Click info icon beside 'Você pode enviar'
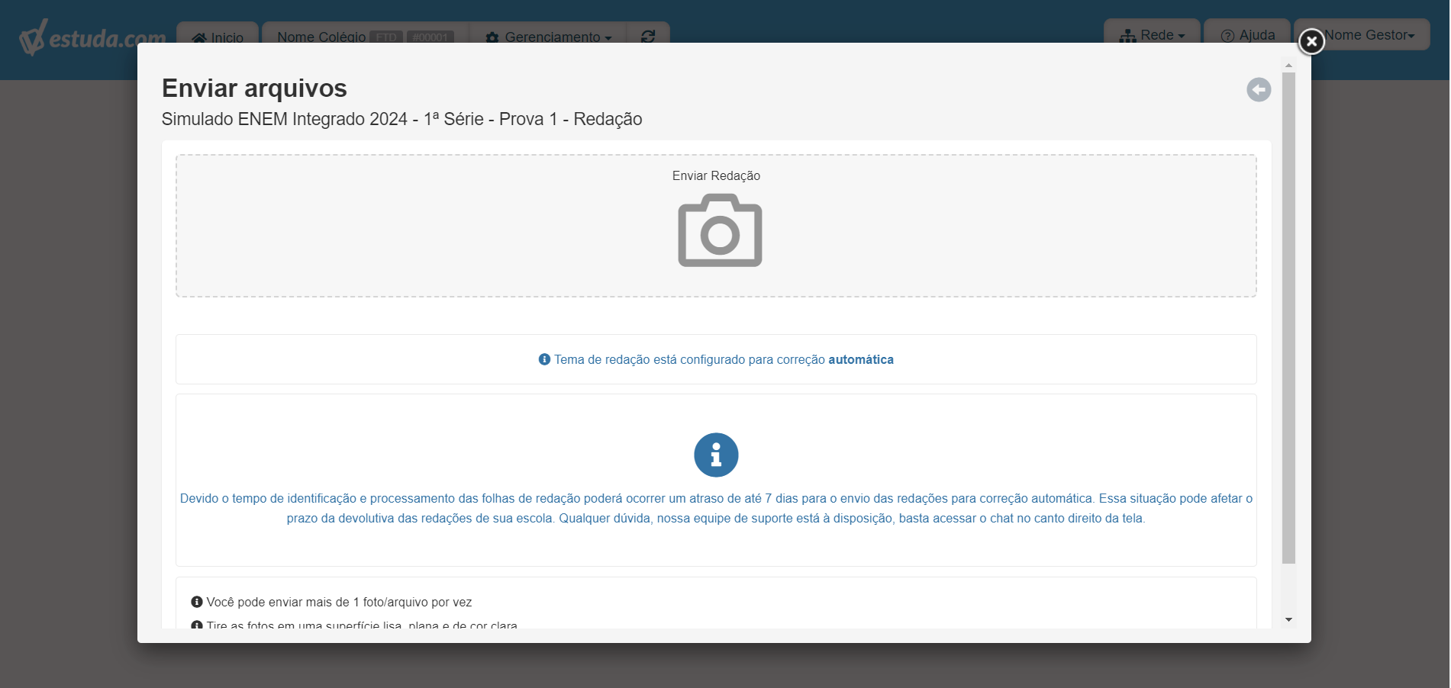Screen dimensions: 1451x688 click(197, 602)
